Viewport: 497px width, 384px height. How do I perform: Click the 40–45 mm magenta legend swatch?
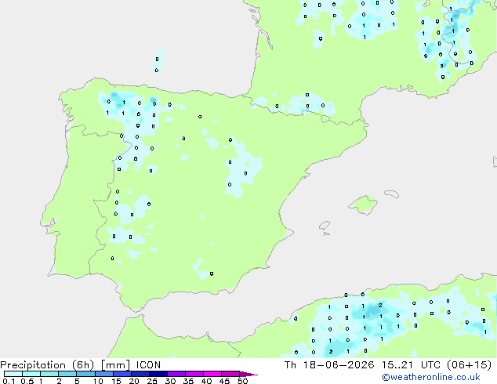pos(212,374)
